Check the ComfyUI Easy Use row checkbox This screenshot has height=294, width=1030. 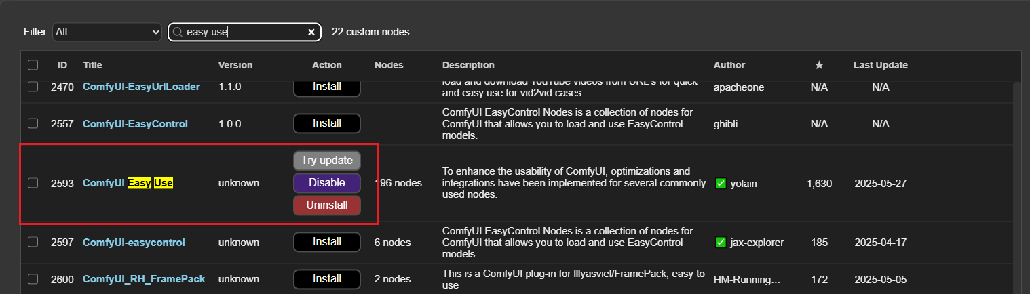(33, 183)
